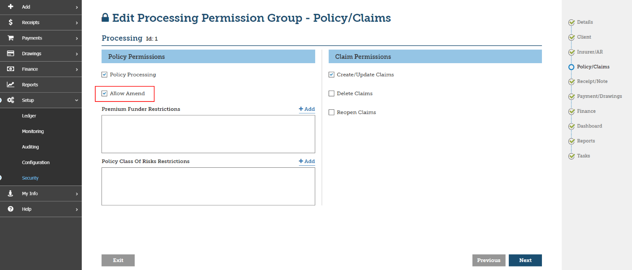Click the question mark Help icon
Screen dimensions: 632x270
[11, 209]
